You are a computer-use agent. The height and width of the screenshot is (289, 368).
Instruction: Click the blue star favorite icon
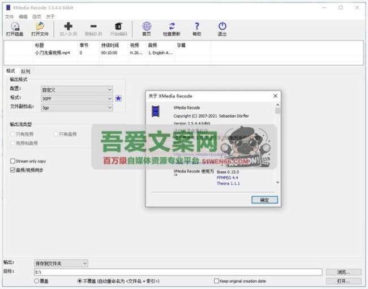(118, 98)
